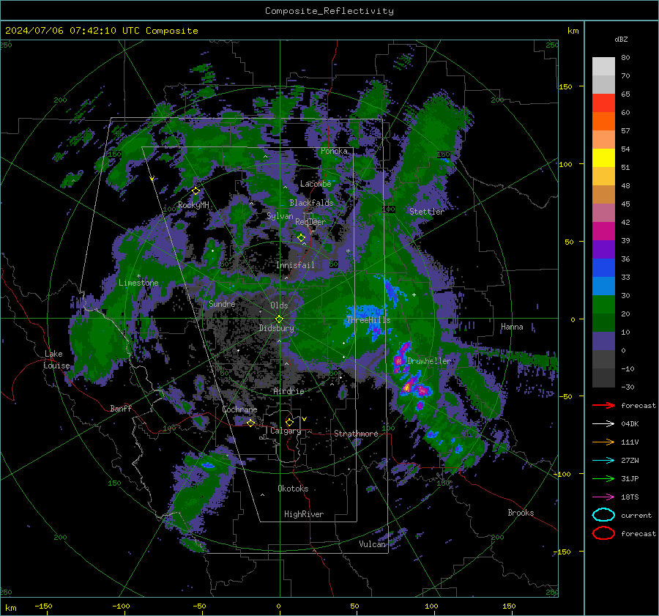Click the Lake Louise label
The height and width of the screenshot is (616, 659).
point(56,360)
